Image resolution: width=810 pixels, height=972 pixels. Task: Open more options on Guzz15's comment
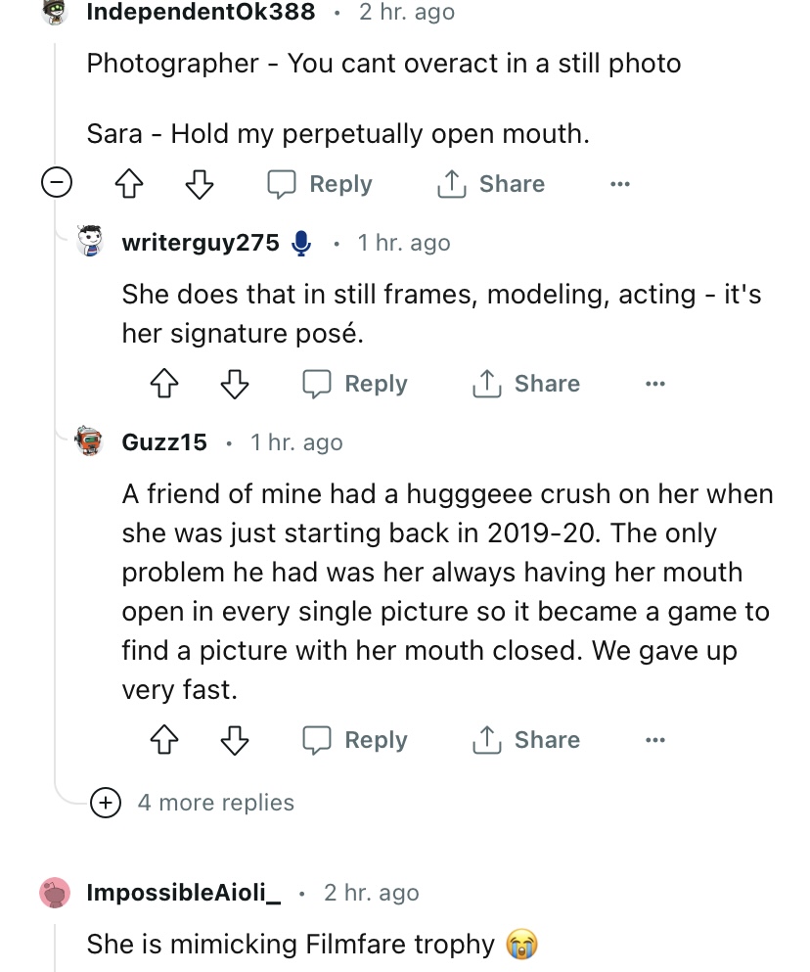click(654, 740)
